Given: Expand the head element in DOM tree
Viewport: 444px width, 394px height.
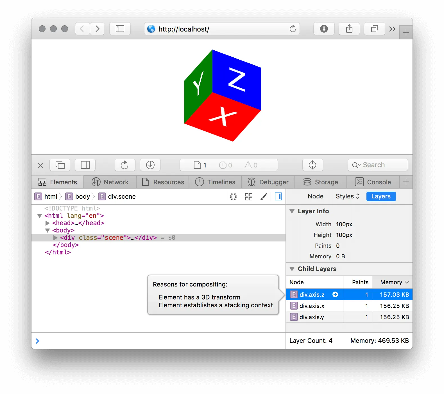Looking at the screenshot, I should click(47, 223).
